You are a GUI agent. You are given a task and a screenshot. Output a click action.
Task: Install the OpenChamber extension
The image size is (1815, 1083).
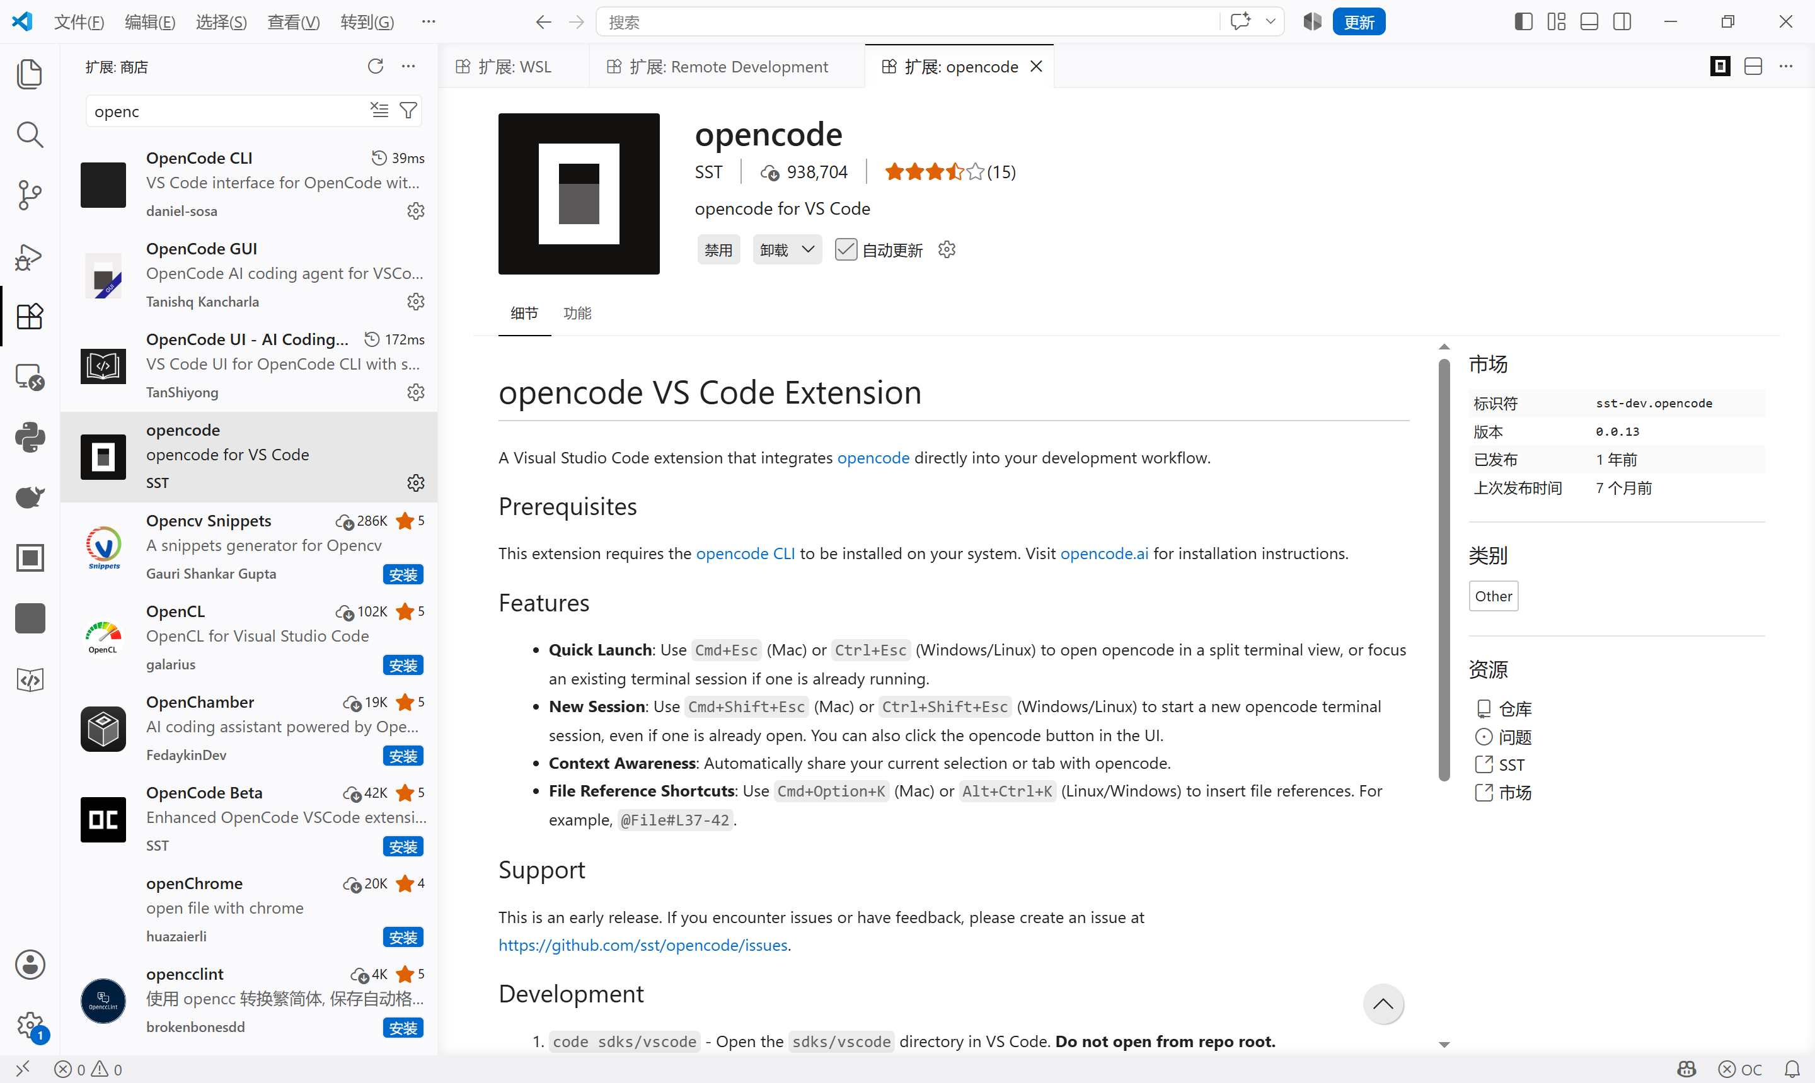pyautogui.click(x=403, y=756)
